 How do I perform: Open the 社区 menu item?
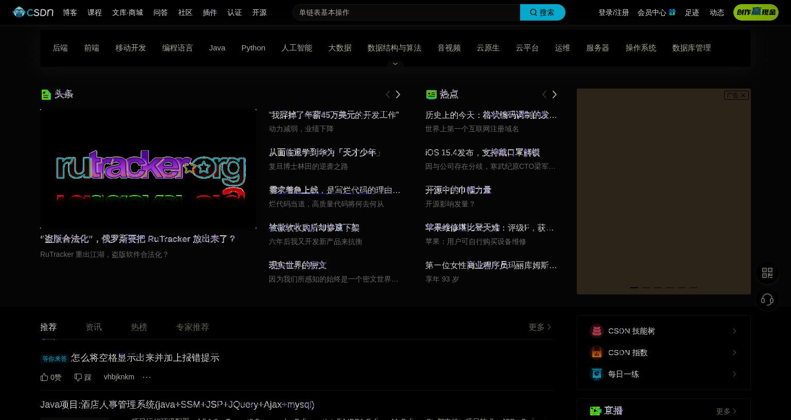[185, 12]
